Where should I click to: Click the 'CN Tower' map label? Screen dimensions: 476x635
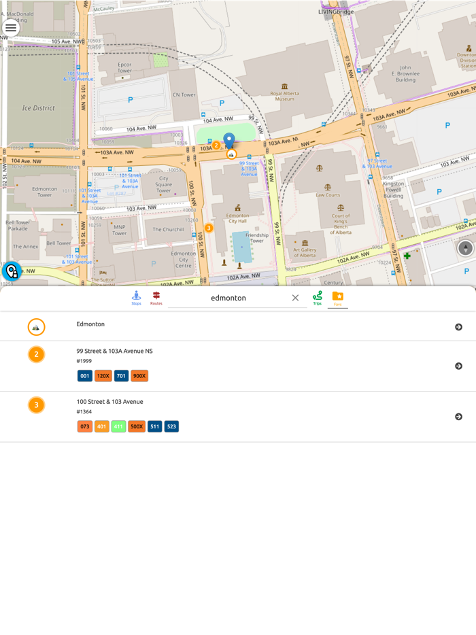pyautogui.click(x=184, y=95)
